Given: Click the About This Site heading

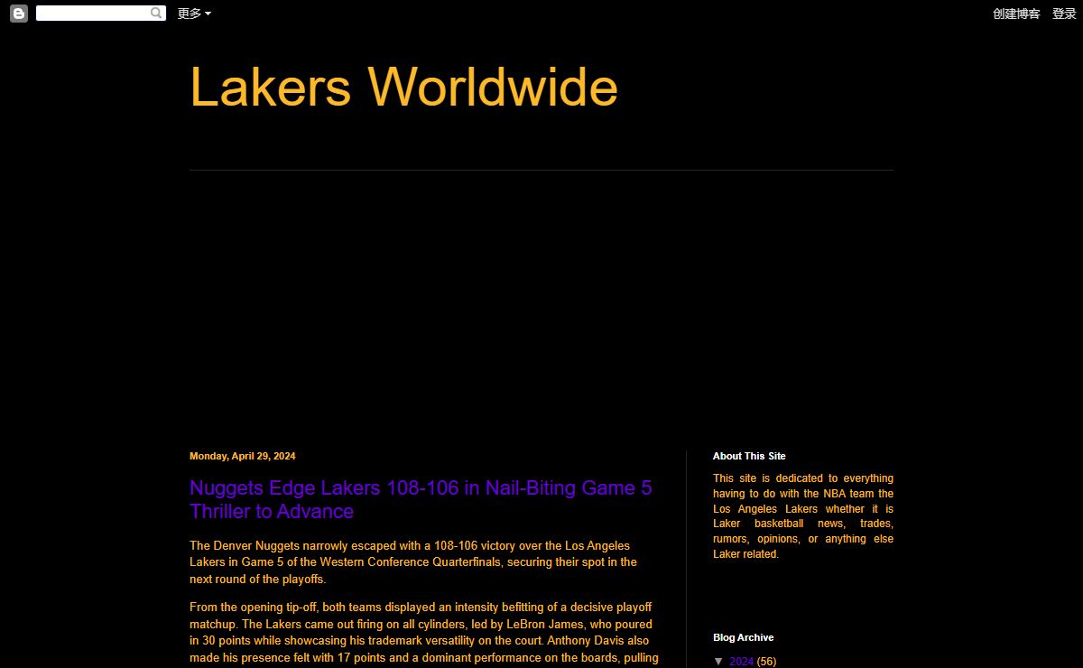Looking at the screenshot, I should click(749, 456).
